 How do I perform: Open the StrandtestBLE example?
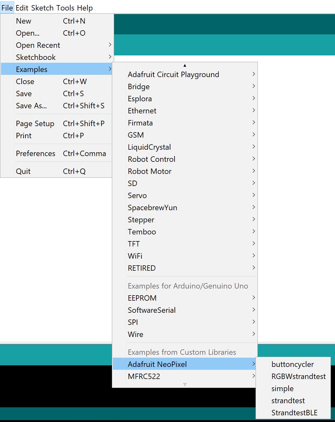(x=294, y=413)
